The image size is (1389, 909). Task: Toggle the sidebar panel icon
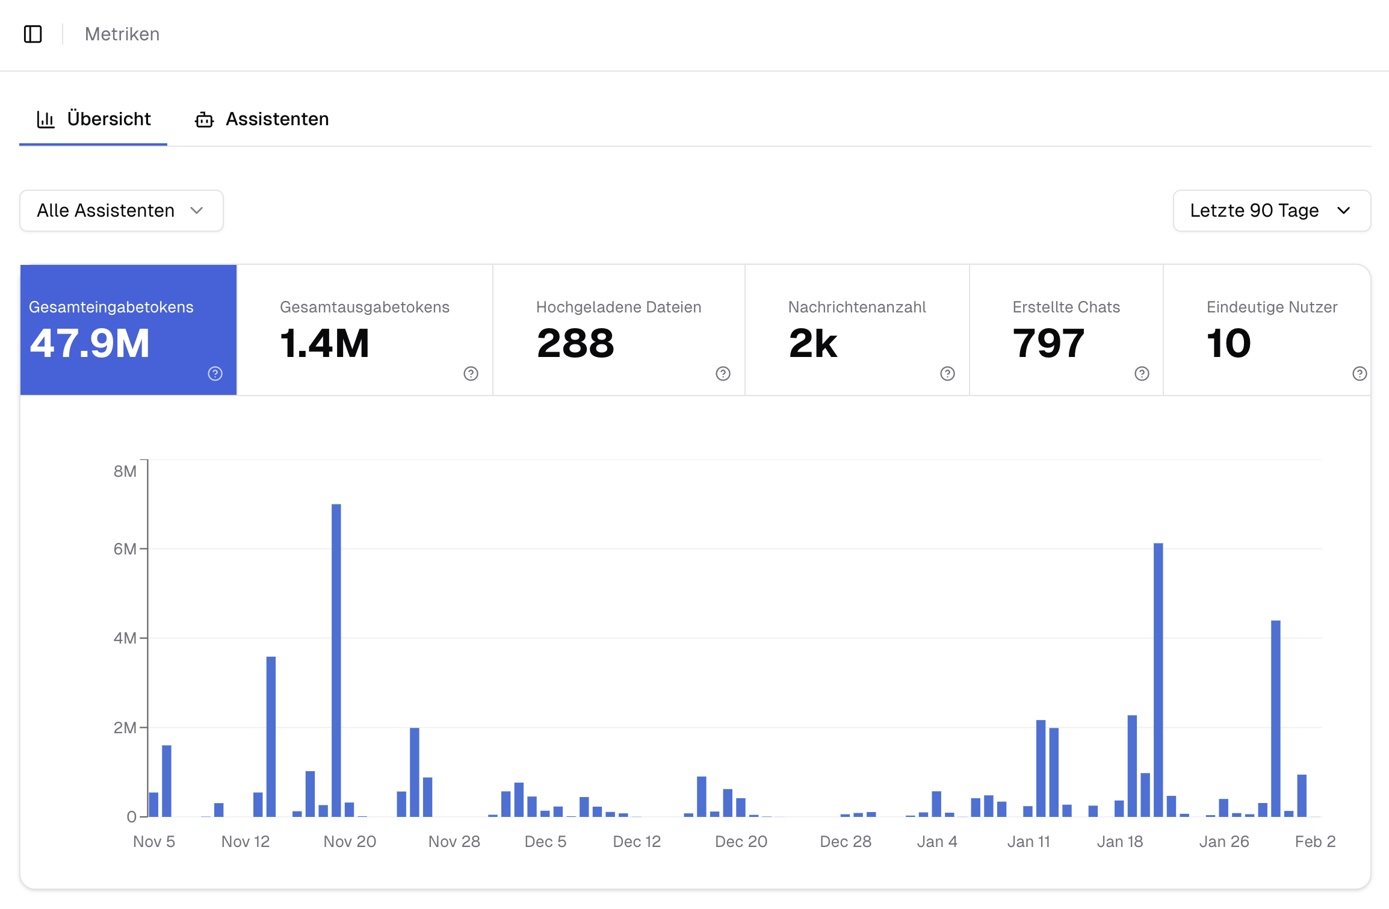click(33, 34)
